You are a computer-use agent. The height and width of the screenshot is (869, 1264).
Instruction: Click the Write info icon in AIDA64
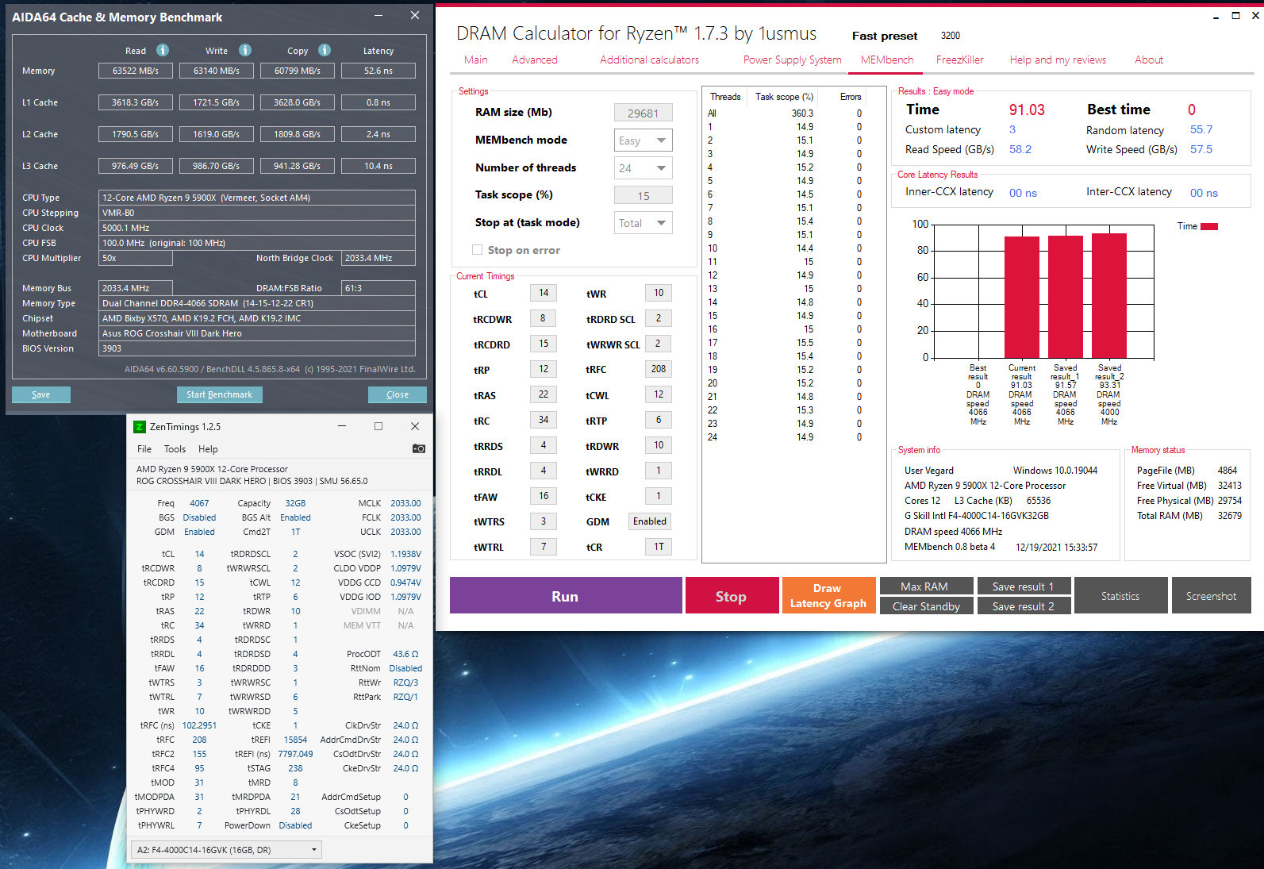245,50
